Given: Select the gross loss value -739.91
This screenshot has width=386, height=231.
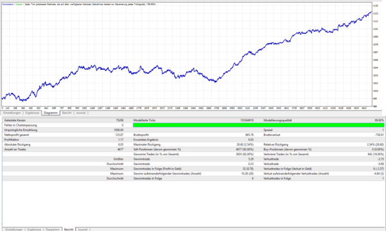Looking at the screenshot, I should coord(379,135).
